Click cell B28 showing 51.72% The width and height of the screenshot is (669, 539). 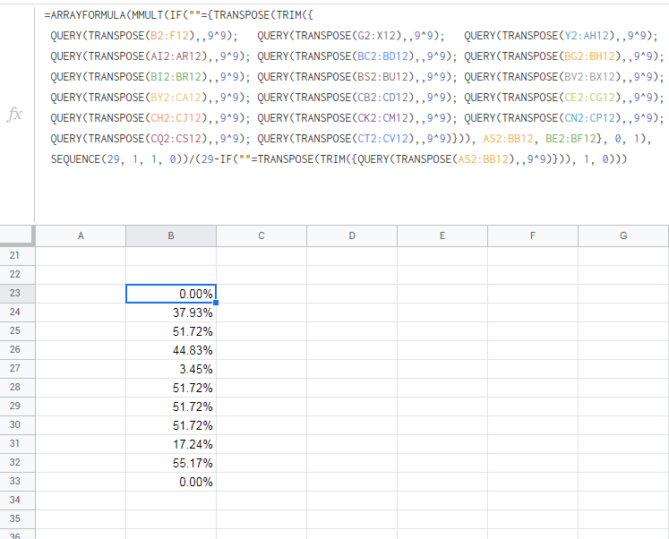171,387
